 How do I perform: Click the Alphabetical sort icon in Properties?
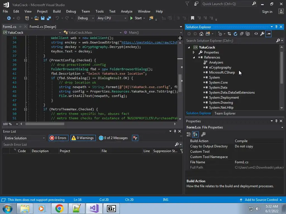coord(195,134)
